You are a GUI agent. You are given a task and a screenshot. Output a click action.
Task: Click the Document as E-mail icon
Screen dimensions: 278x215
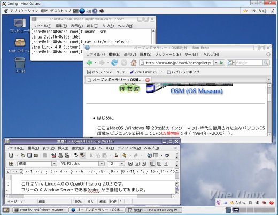pyautogui.click(x=36, y=156)
